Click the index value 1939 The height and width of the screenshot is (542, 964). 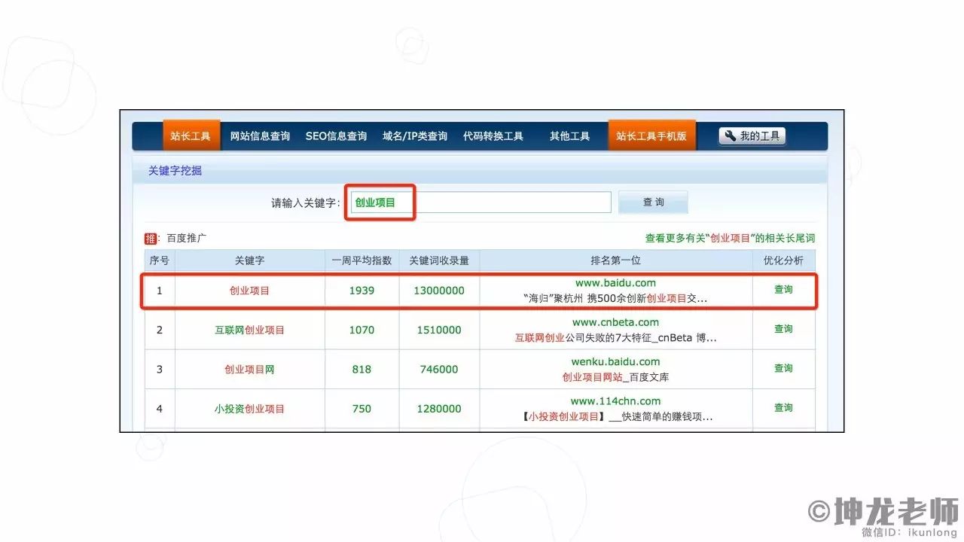coord(361,291)
